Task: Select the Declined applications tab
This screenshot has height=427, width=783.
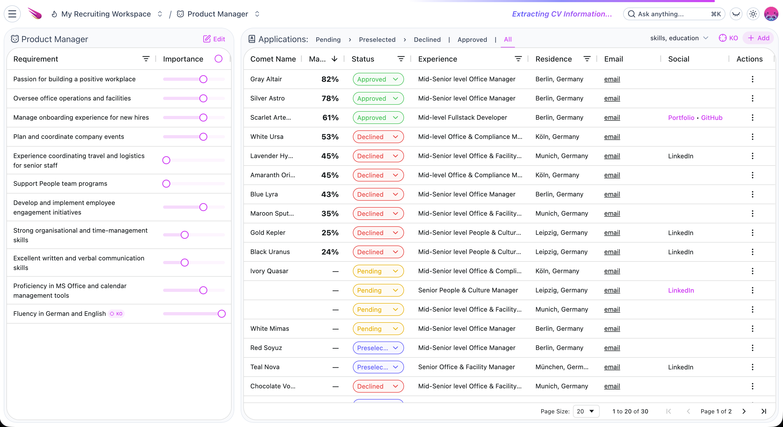Action: tap(427, 39)
